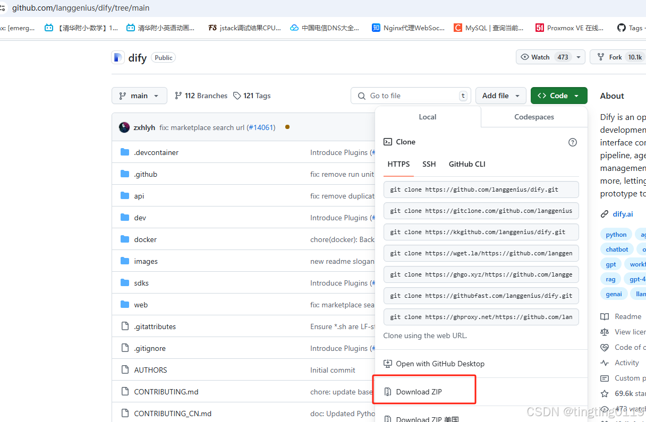Screen dimensions: 646x422
Task: Select the HTTPS clone tab
Action: tap(398, 164)
